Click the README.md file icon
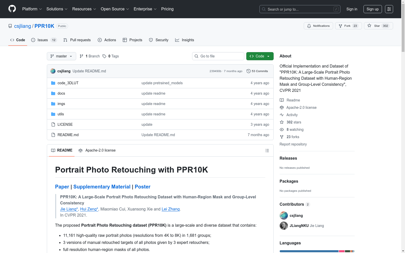The image size is (405, 253). (x=53, y=135)
